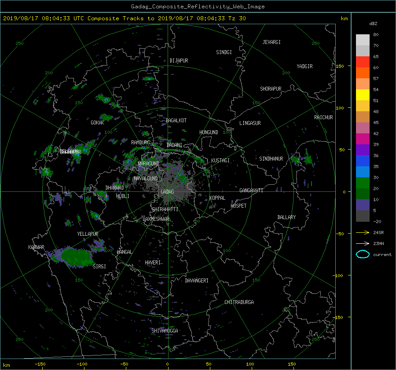Click the SINDGI city label
Screen dimensions: 396x370
click(x=224, y=52)
